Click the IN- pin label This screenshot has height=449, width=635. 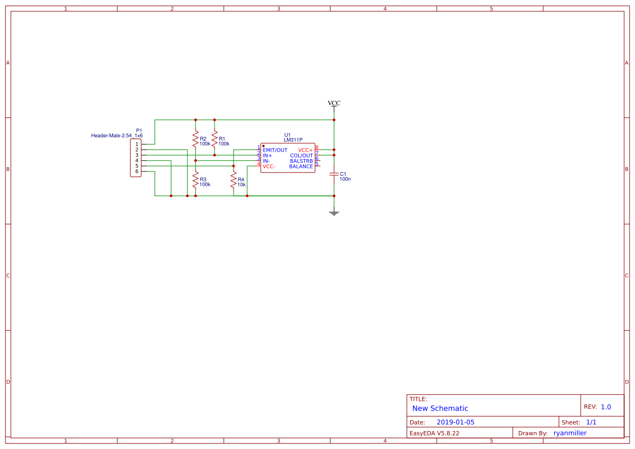(x=266, y=161)
